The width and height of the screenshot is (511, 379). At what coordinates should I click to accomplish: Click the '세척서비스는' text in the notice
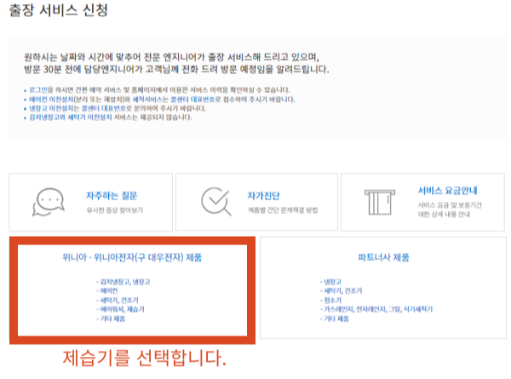pos(150,100)
